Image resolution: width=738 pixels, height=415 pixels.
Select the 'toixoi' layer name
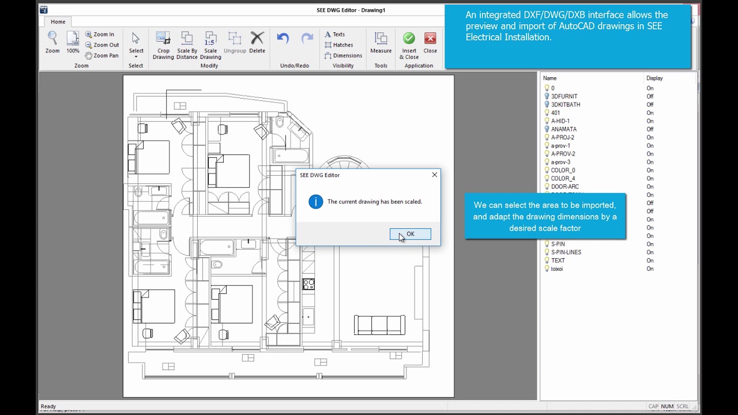557,269
